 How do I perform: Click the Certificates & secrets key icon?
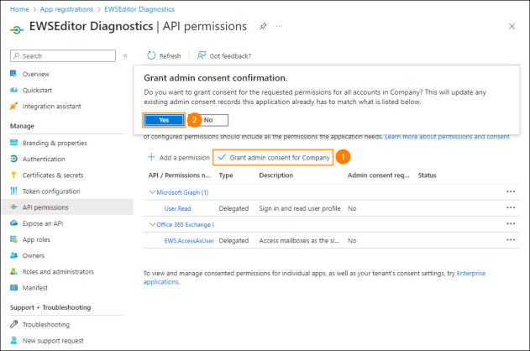[x=13, y=175]
